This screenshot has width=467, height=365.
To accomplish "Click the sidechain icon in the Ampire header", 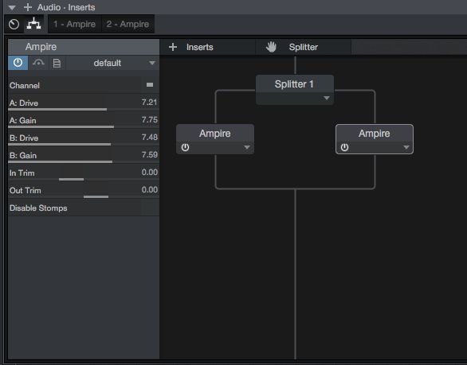I will (x=38, y=63).
